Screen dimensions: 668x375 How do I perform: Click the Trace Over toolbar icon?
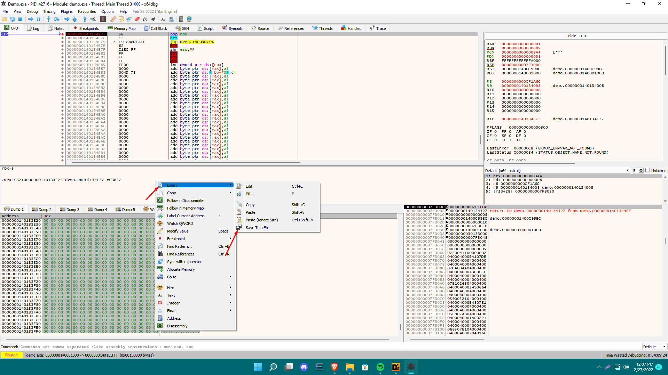(x=74, y=19)
